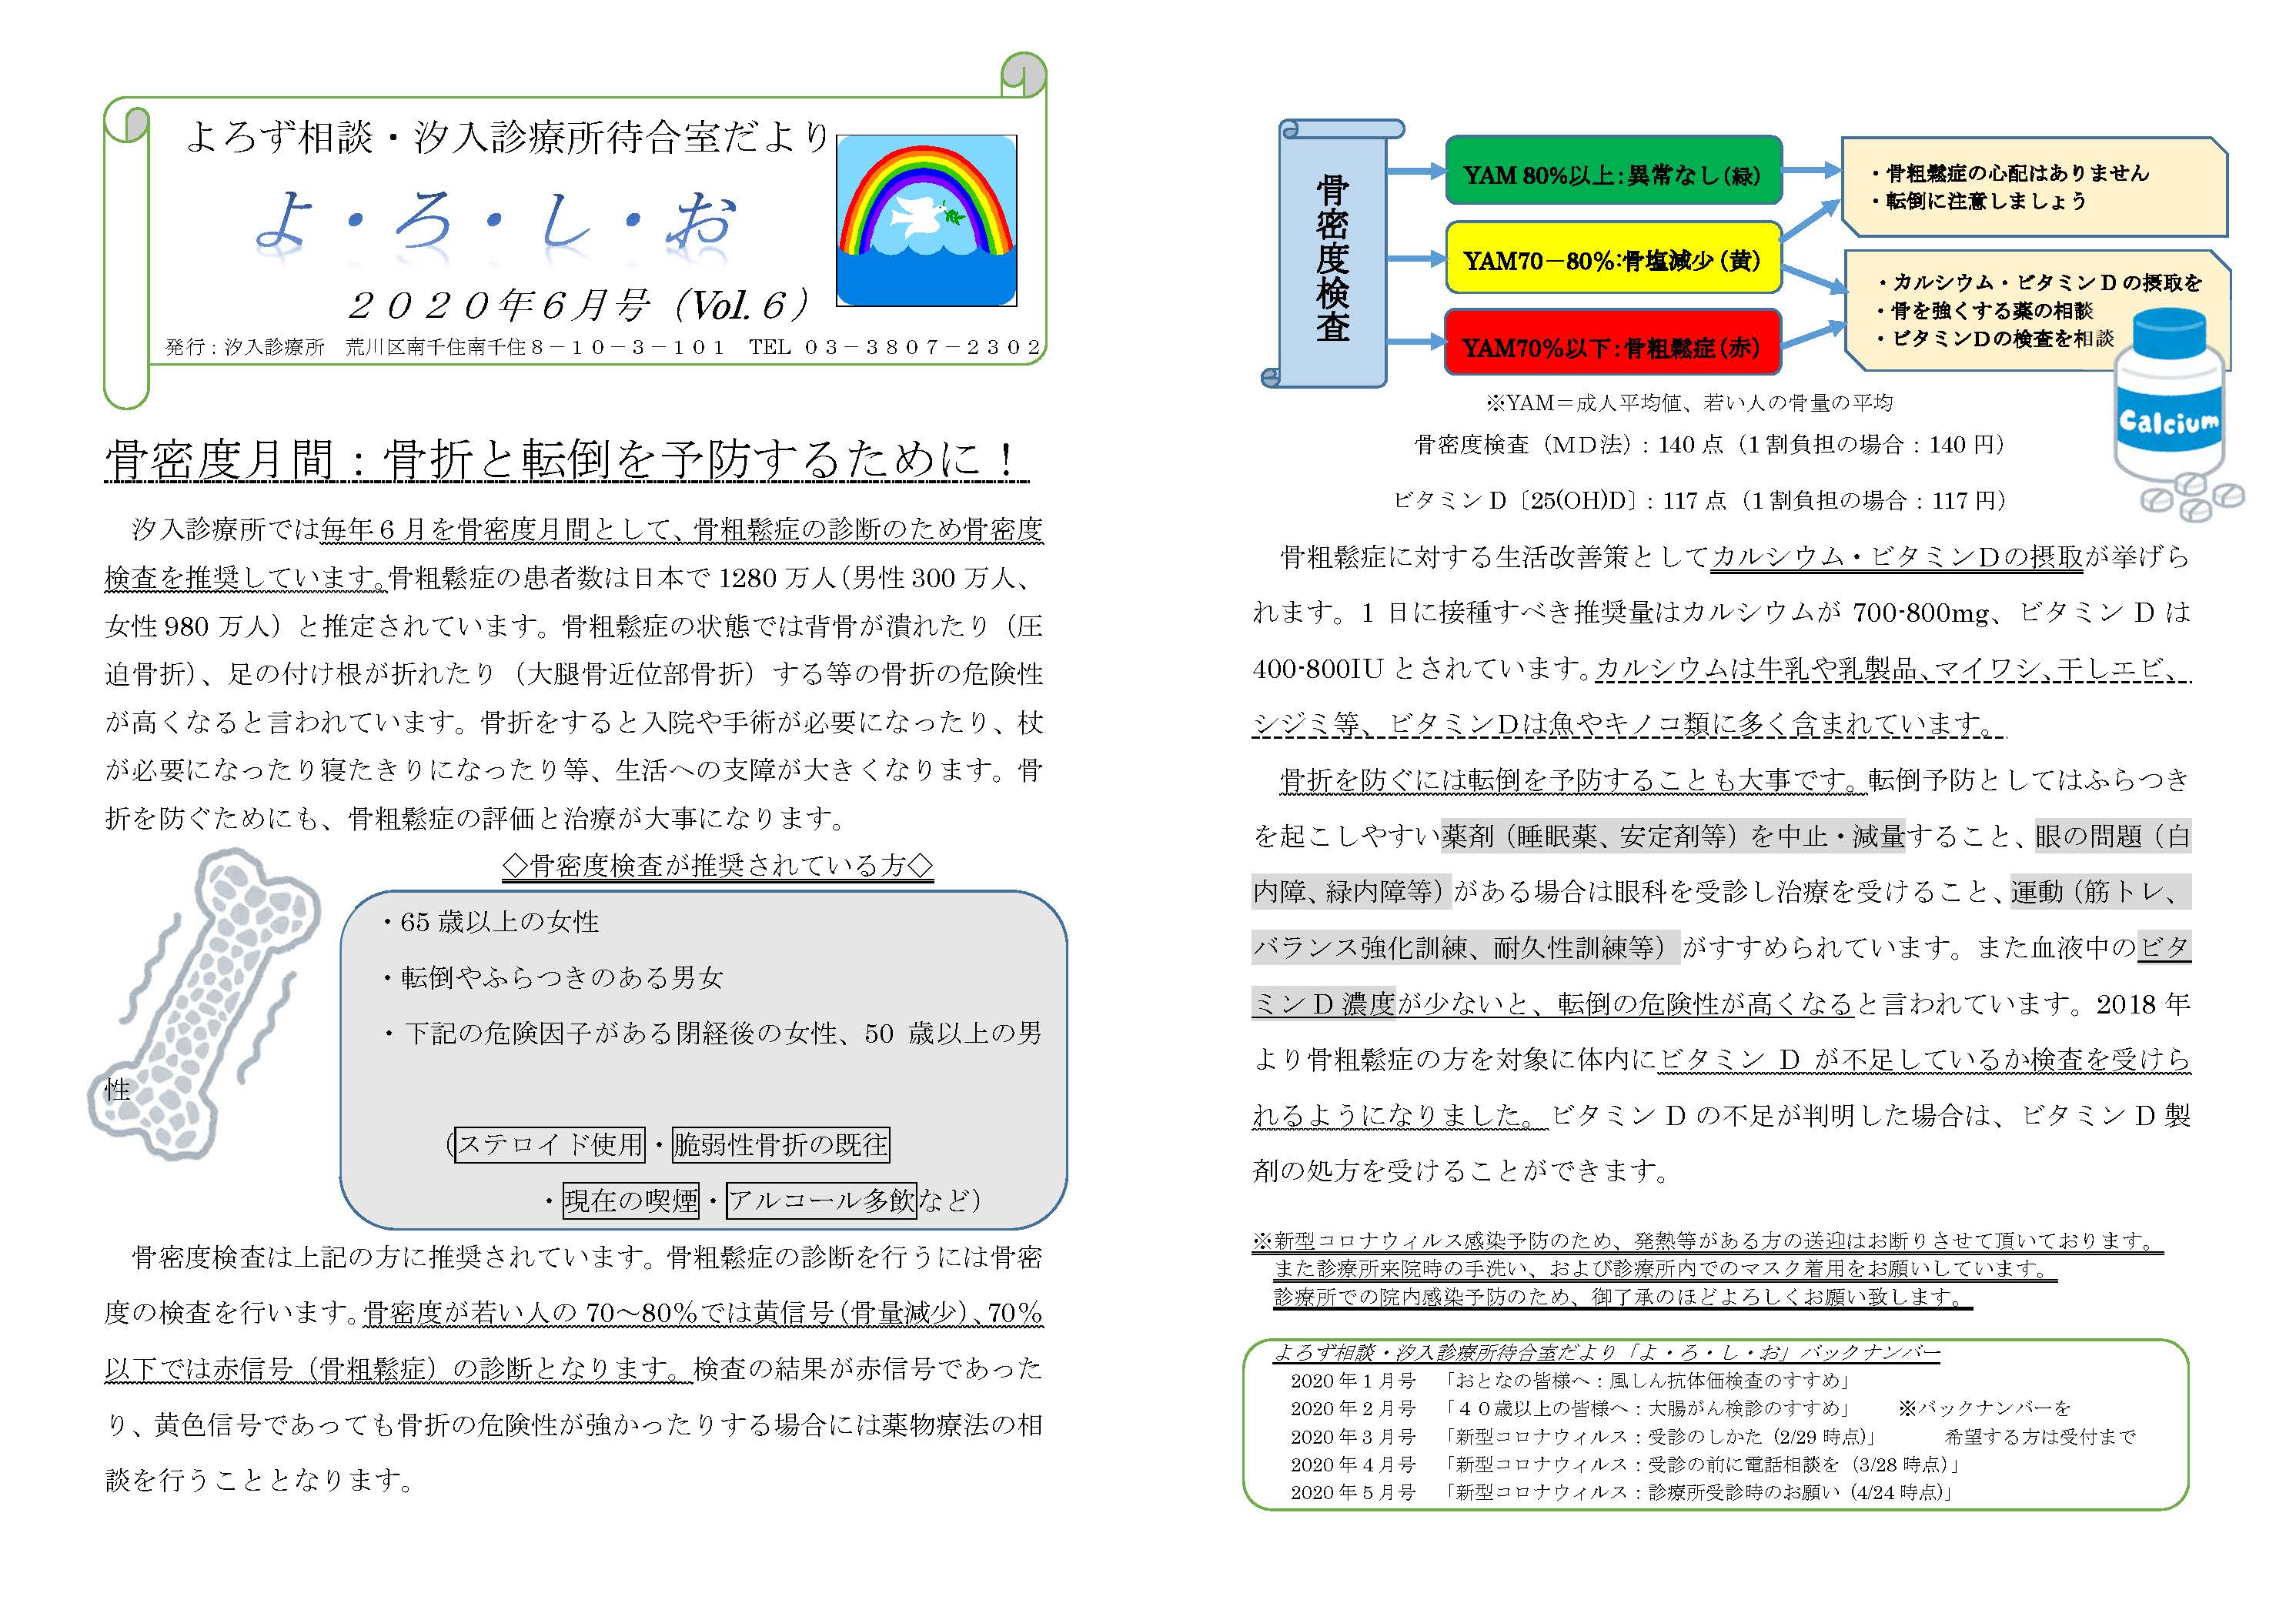This screenshot has width=2296, height=1623.
Task: Click the boxed term 脆弱性骨折の既往
Action: (x=780, y=1144)
